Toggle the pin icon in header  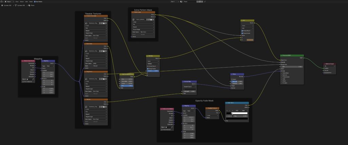205,2
